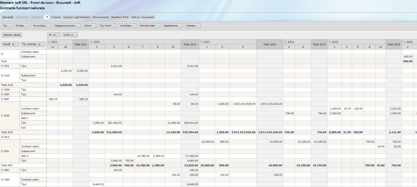This screenshot has width=417, height=187.
Task: Click the Resetare filtre button
Action: pos(120,17)
